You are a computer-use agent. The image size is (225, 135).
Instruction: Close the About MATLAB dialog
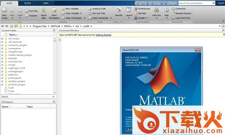click(198, 50)
